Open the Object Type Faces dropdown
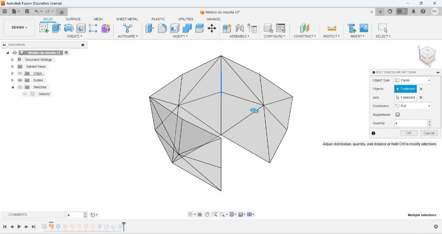 click(413, 80)
